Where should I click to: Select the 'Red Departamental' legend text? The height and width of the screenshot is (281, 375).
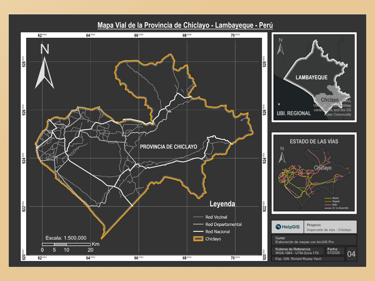click(223, 224)
